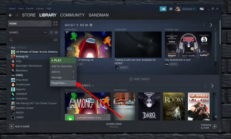Open The Audiobook is out news thumbnail
The width and height of the screenshot is (231, 139).
pos(188,45)
